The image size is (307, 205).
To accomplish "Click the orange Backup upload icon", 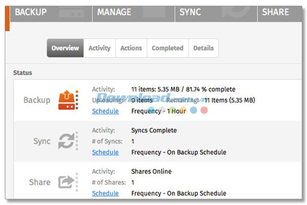I will (x=68, y=100).
